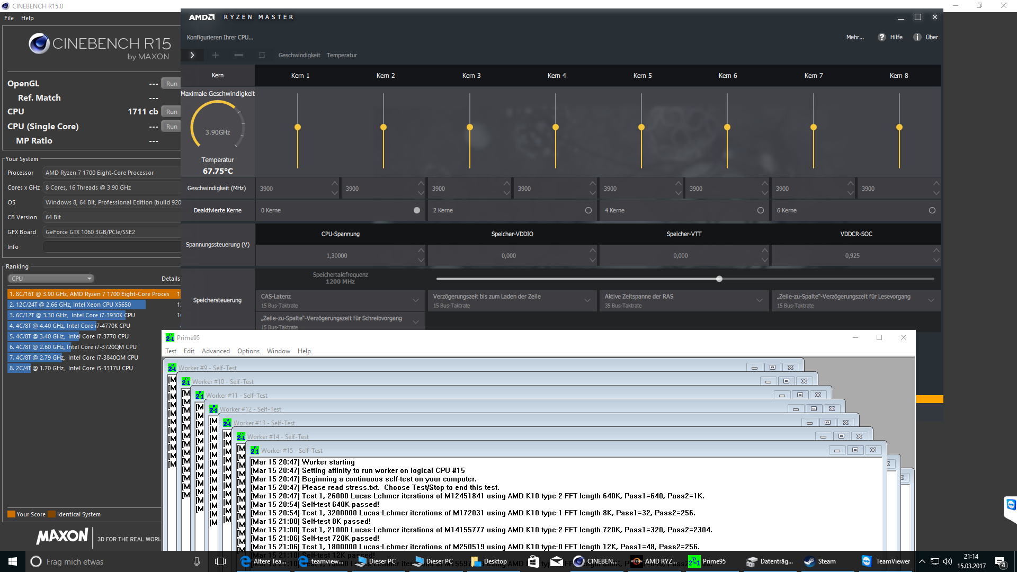The image size is (1017, 572).
Task: Click the Mehr... link in Ryzen Master
Action: 854,37
